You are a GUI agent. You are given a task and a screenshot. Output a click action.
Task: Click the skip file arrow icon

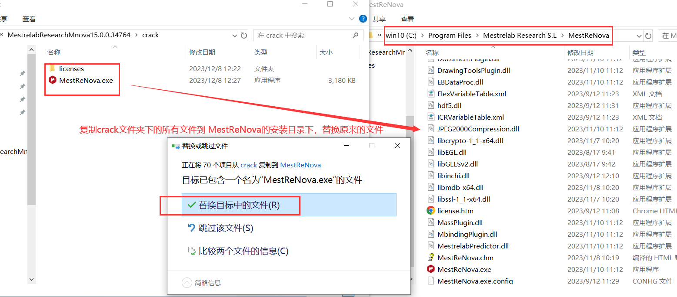(191, 228)
